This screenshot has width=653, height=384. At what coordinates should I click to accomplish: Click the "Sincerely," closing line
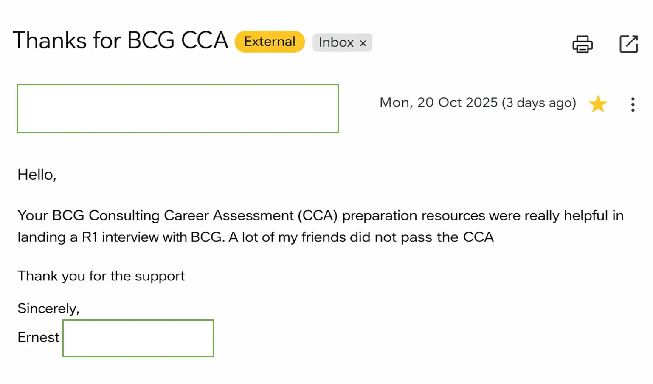click(x=48, y=308)
